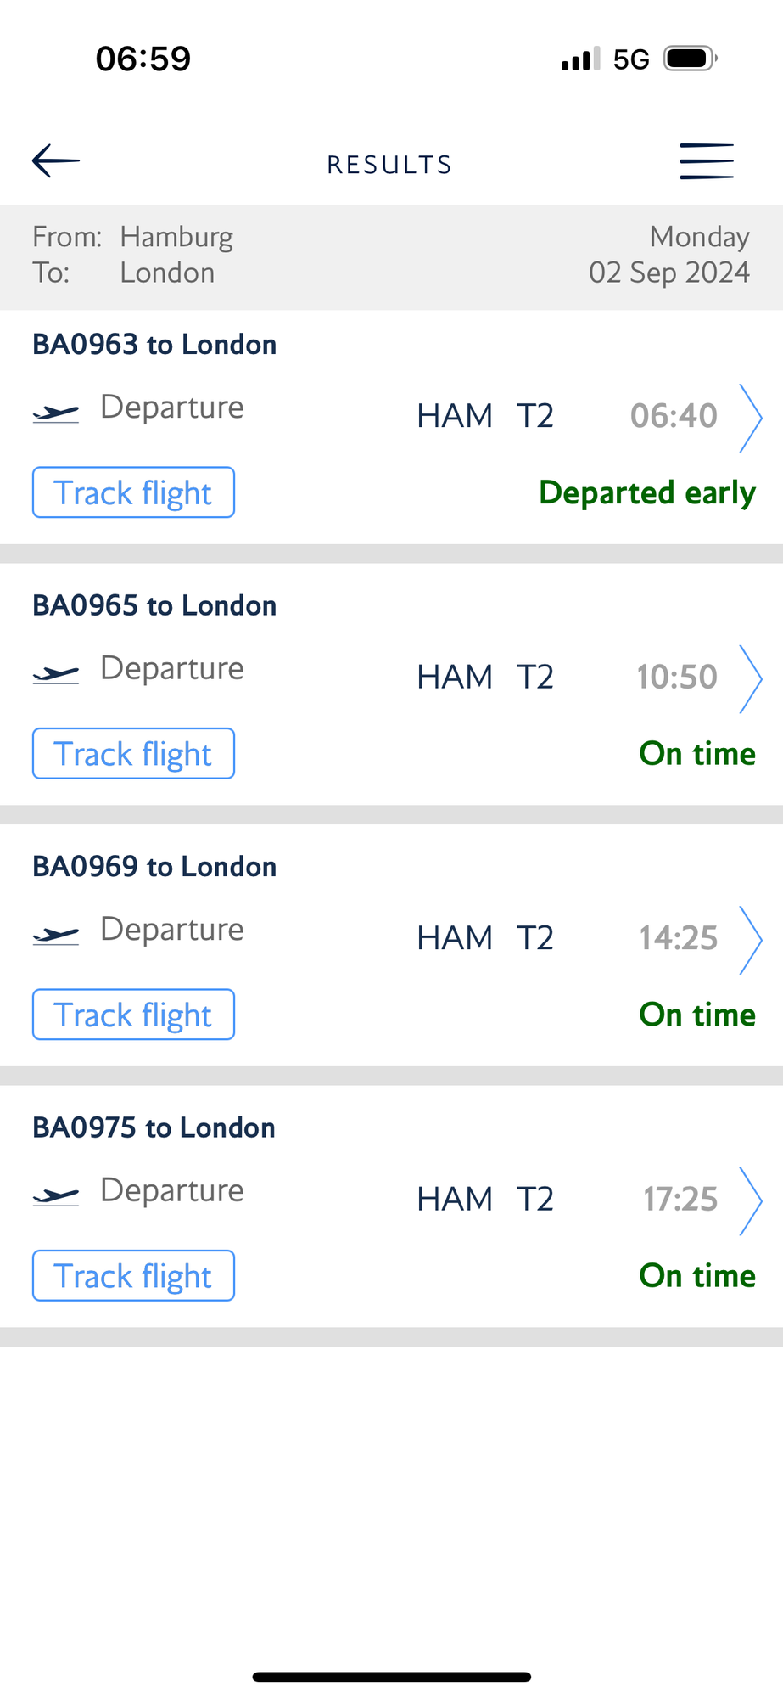Image resolution: width=783 pixels, height=1698 pixels.
Task: Tap the back arrow icon
Action: (x=56, y=160)
